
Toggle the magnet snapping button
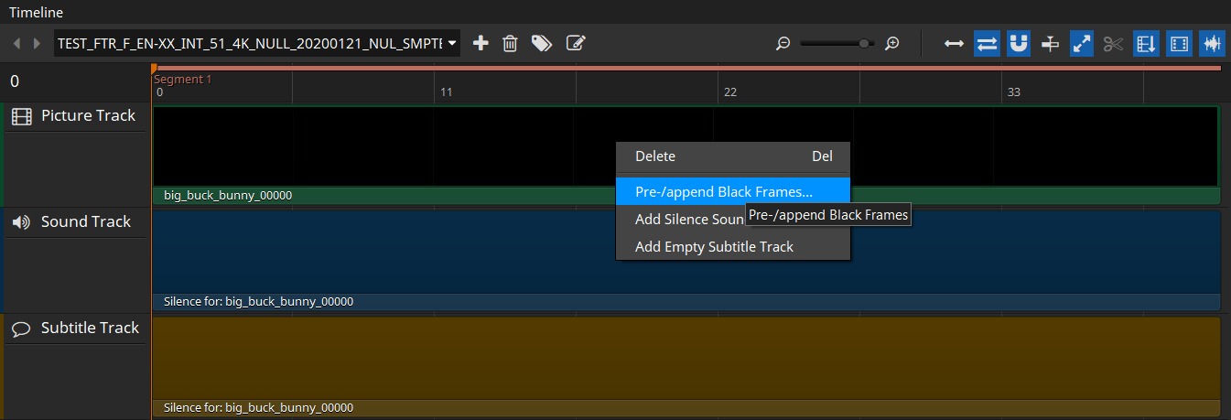pos(1018,43)
